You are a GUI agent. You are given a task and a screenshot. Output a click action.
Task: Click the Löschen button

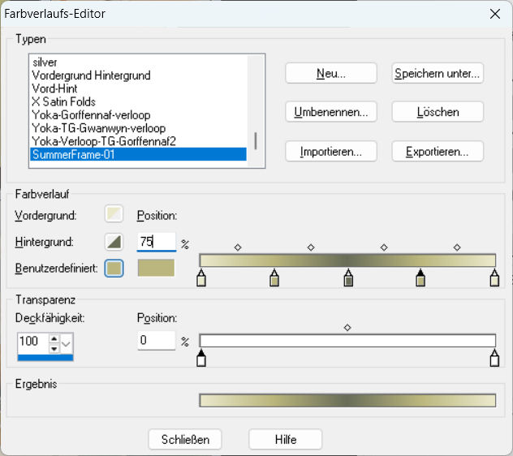point(438,112)
